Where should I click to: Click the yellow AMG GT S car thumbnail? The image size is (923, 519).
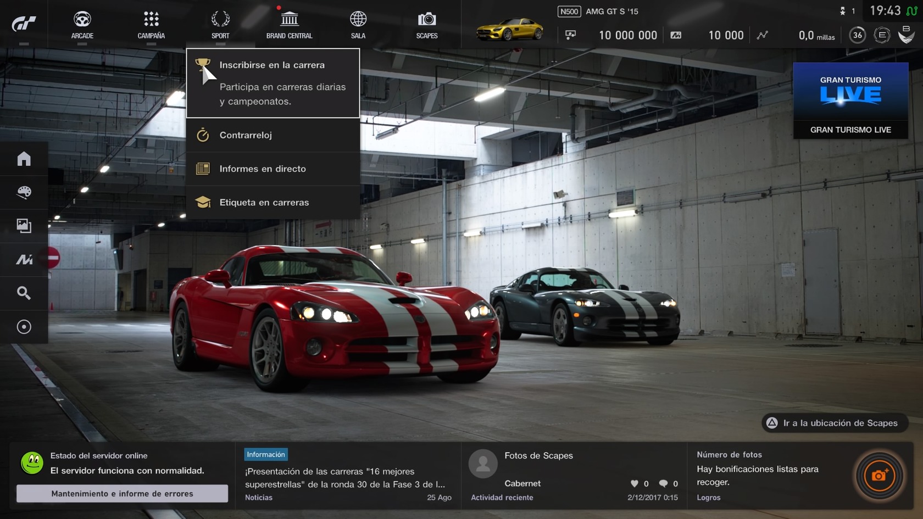(509, 29)
